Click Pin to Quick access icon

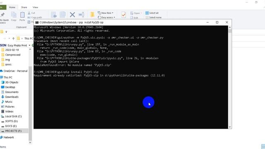(x=2, y=15)
